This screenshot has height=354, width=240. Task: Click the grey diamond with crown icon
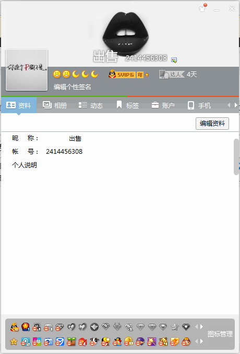tap(117, 327)
